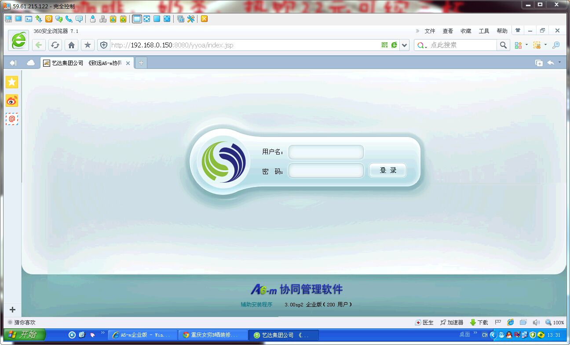
Task: Open search engine selector dropdown
Action: coord(422,45)
